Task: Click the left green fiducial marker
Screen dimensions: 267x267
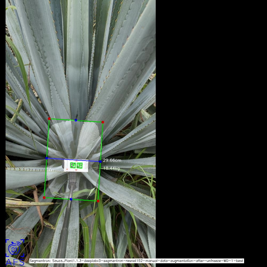Action: click(73, 165)
